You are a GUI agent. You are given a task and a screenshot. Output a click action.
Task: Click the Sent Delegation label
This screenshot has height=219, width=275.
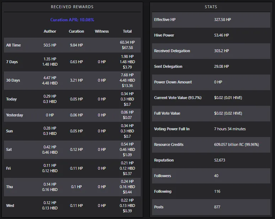point(168,66)
